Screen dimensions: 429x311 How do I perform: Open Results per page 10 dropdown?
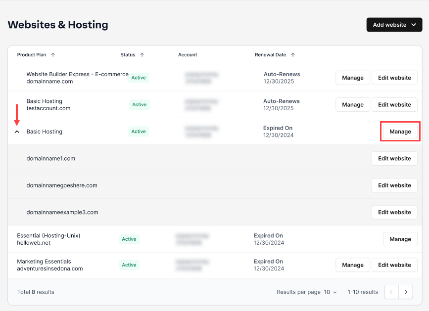tap(330, 292)
